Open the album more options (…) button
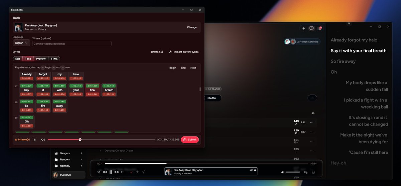This screenshot has height=186, width=401. tap(312, 98)
